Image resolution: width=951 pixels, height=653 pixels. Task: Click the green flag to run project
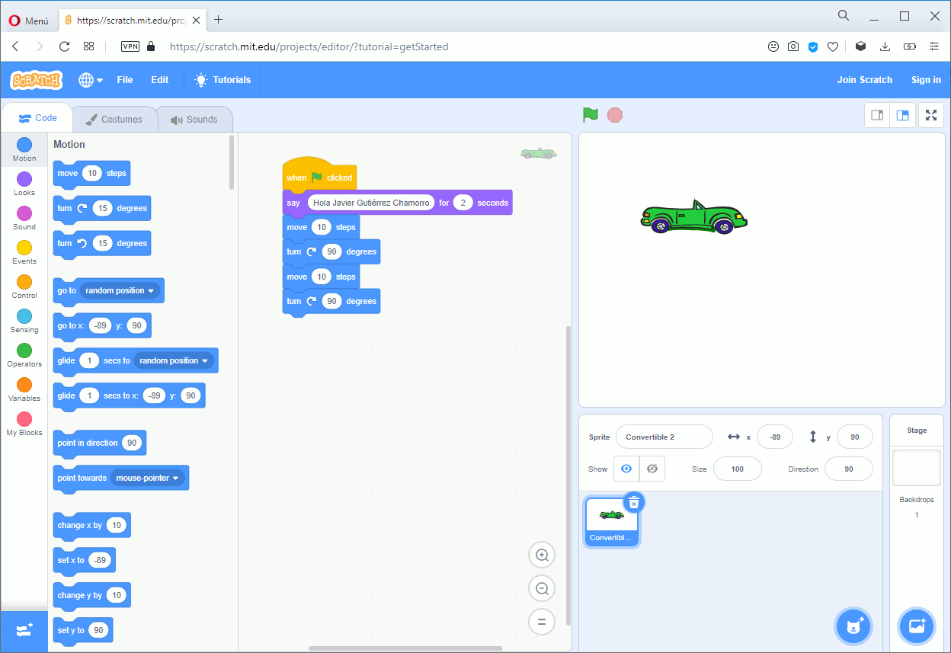[x=589, y=114]
